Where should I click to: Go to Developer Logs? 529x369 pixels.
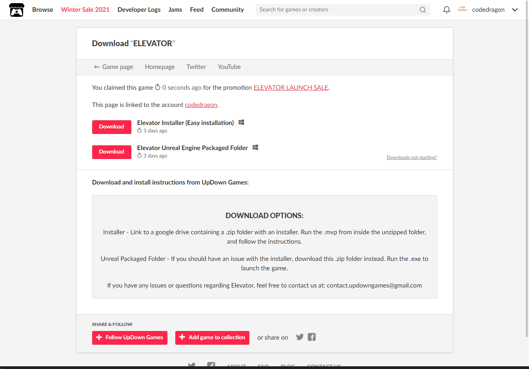coord(139,10)
